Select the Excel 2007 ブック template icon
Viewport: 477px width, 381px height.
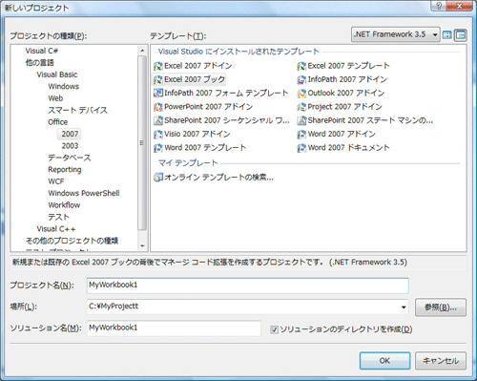(158, 79)
